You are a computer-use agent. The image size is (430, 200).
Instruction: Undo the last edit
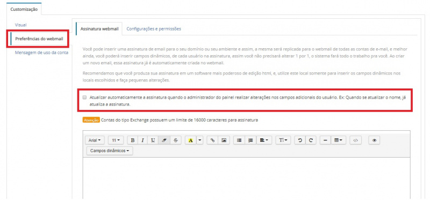300,140
